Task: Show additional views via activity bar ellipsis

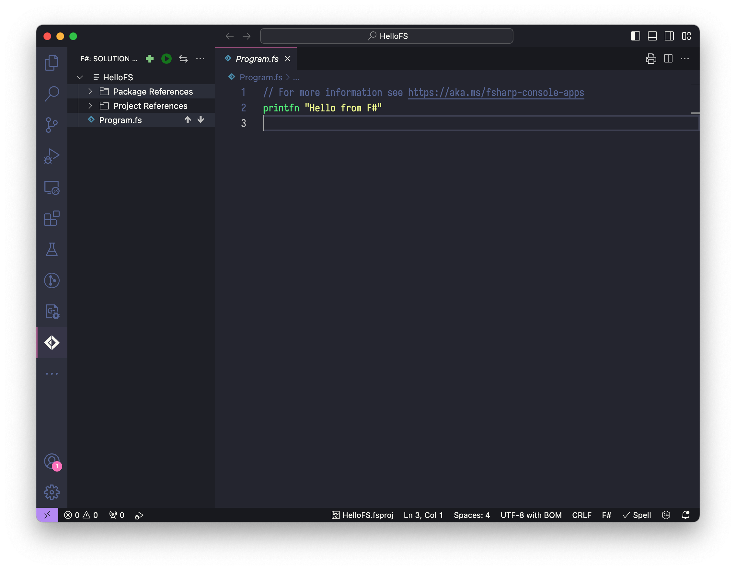Action: point(52,374)
